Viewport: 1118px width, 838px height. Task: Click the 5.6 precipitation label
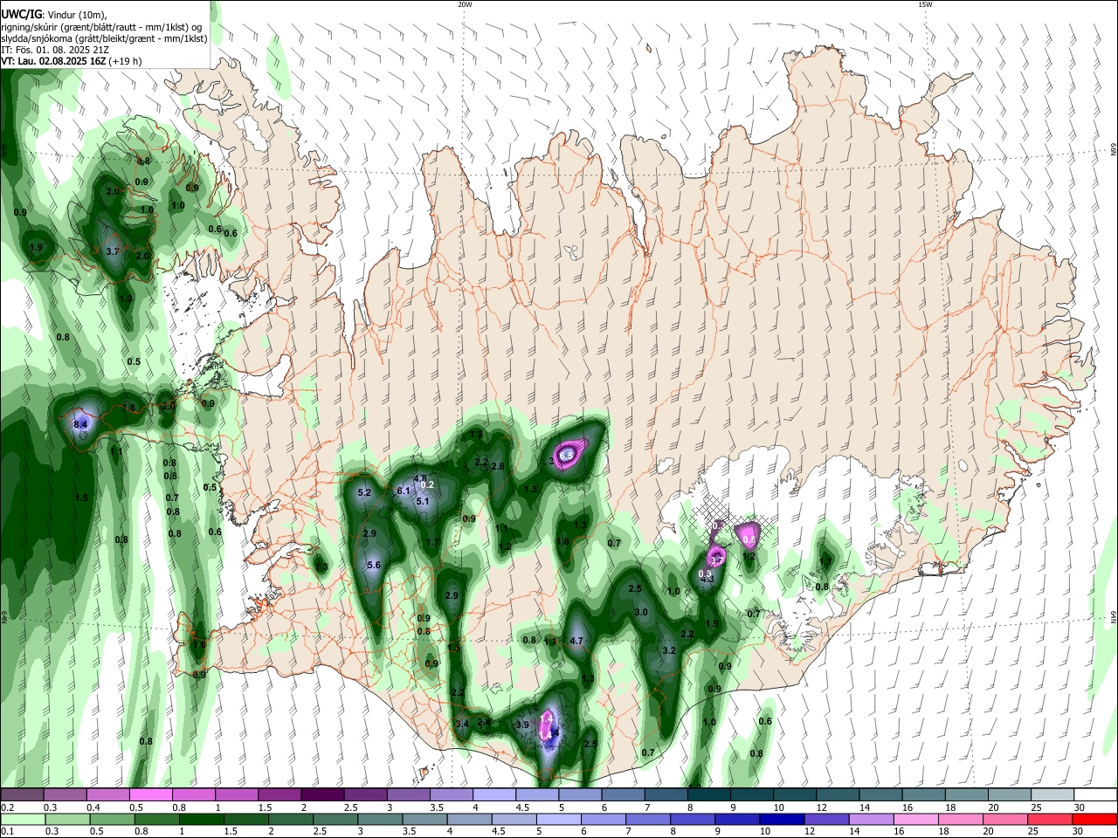coord(374,566)
